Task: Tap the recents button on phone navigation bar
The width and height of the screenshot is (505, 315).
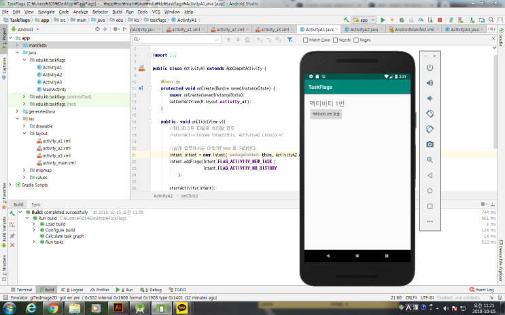Action: pos(387,256)
